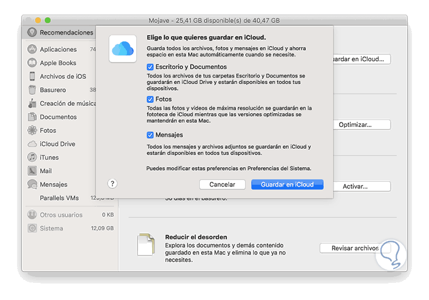The height and width of the screenshot is (300, 429).
Task: Confirm with Guardar en iCloud button
Action: [x=287, y=184]
